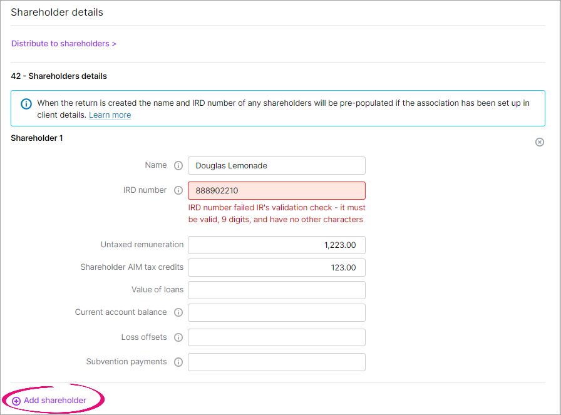561x415 pixels.
Task: Click the Subvention payments info icon
Action: [178, 362]
